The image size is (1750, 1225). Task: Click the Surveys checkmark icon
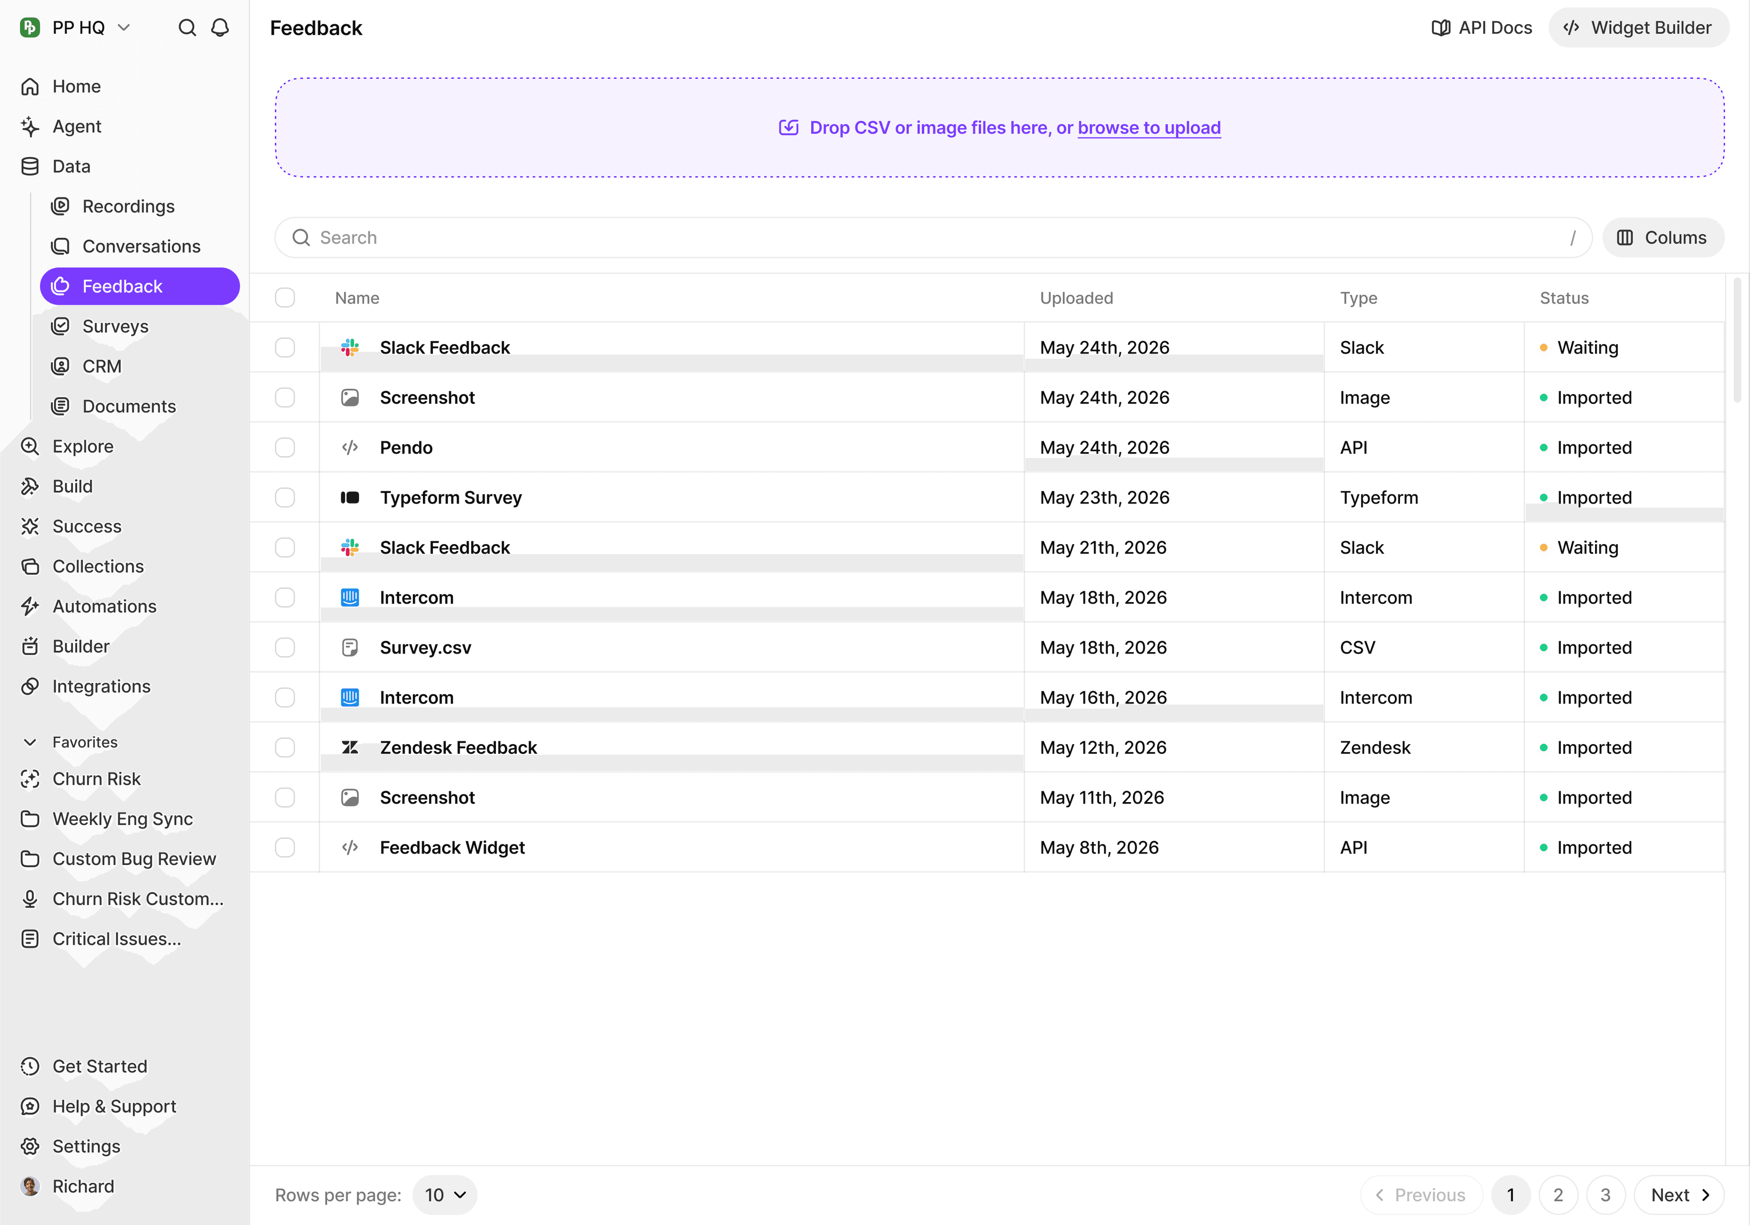coord(60,326)
